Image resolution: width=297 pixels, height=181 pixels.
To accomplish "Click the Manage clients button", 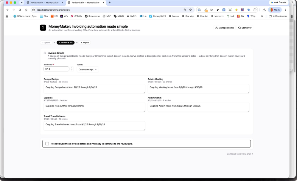I will (x=224, y=28).
